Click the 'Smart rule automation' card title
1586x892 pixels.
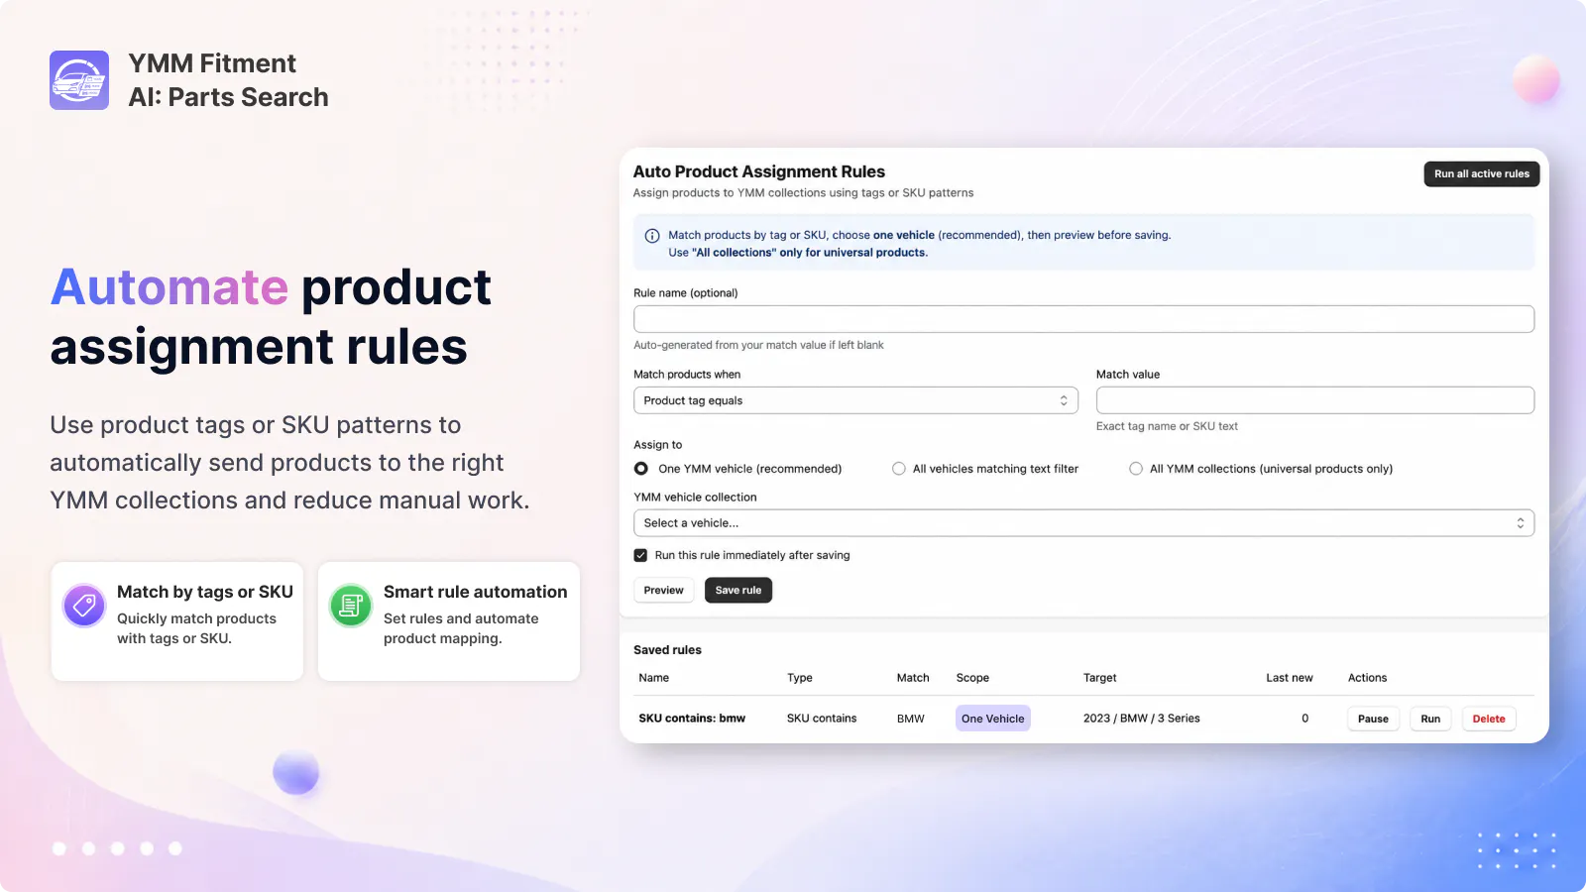click(x=476, y=592)
